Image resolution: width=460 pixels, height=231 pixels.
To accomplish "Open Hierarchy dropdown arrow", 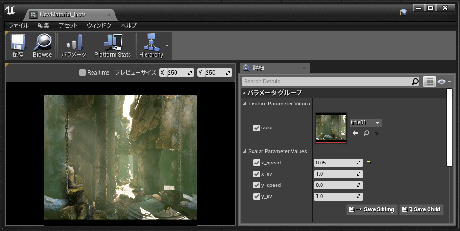I will 167,45.
